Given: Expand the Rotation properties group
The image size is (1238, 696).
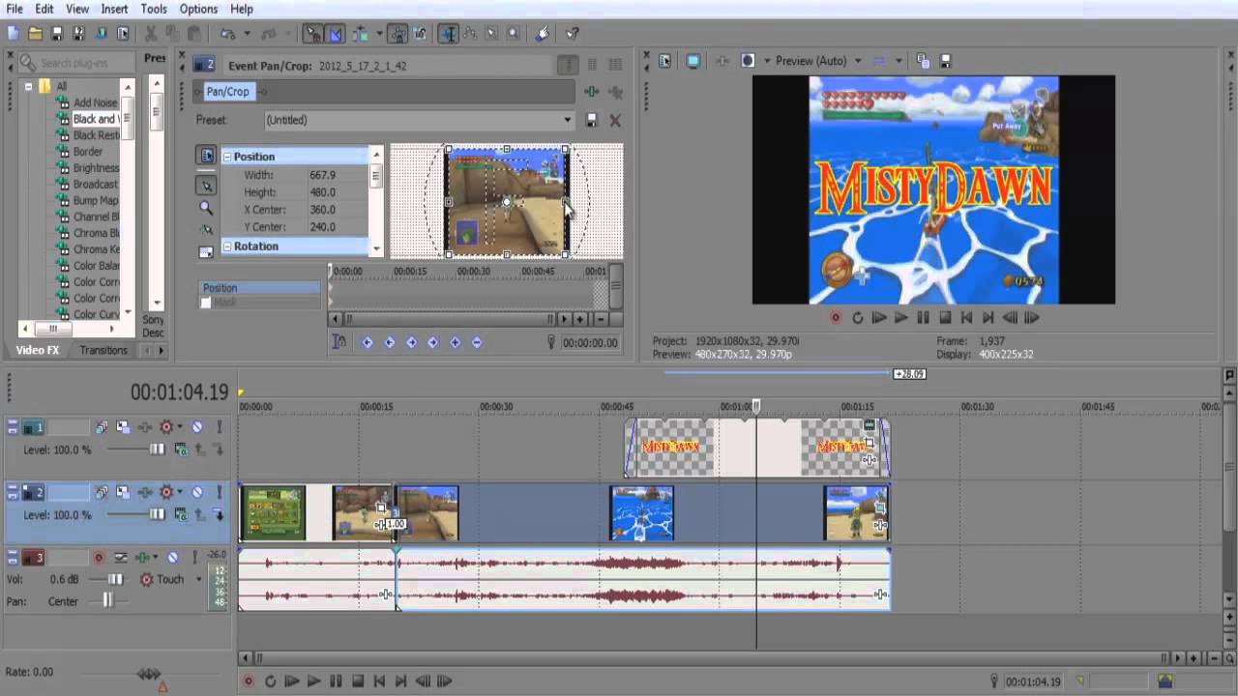Looking at the screenshot, I should point(227,246).
